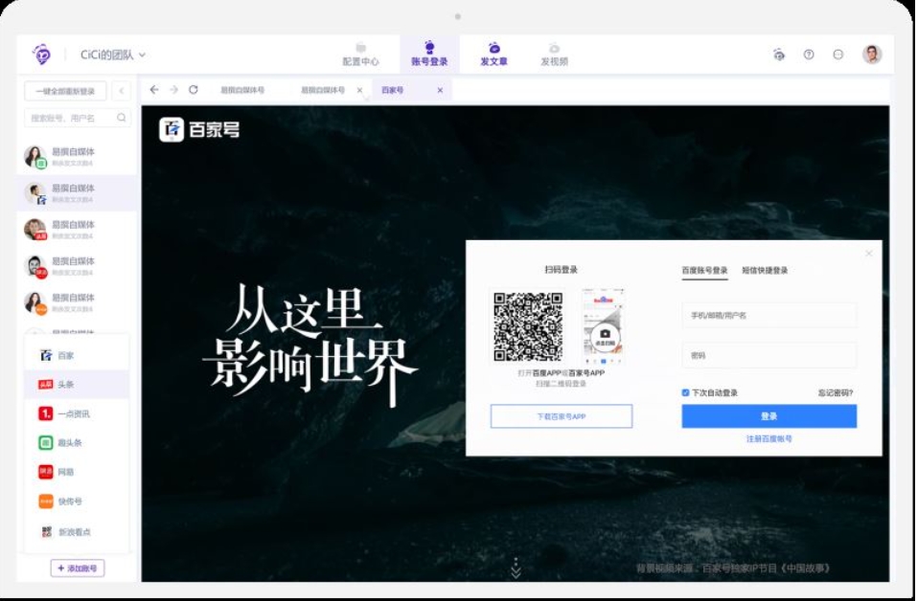Viewport: 918px width, 601px height.
Task: Close the 百家号 tab
Action: [x=440, y=90]
